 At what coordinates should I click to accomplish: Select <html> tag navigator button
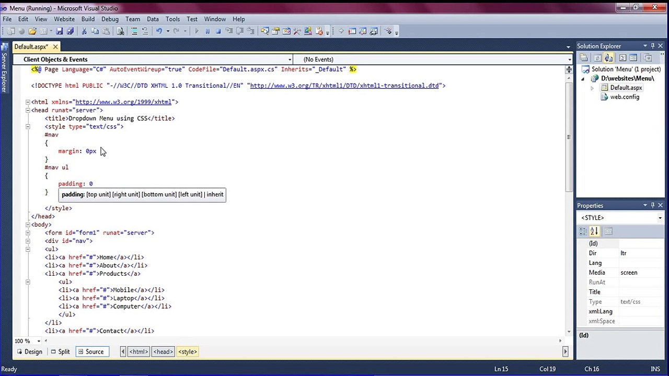coord(139,351)
